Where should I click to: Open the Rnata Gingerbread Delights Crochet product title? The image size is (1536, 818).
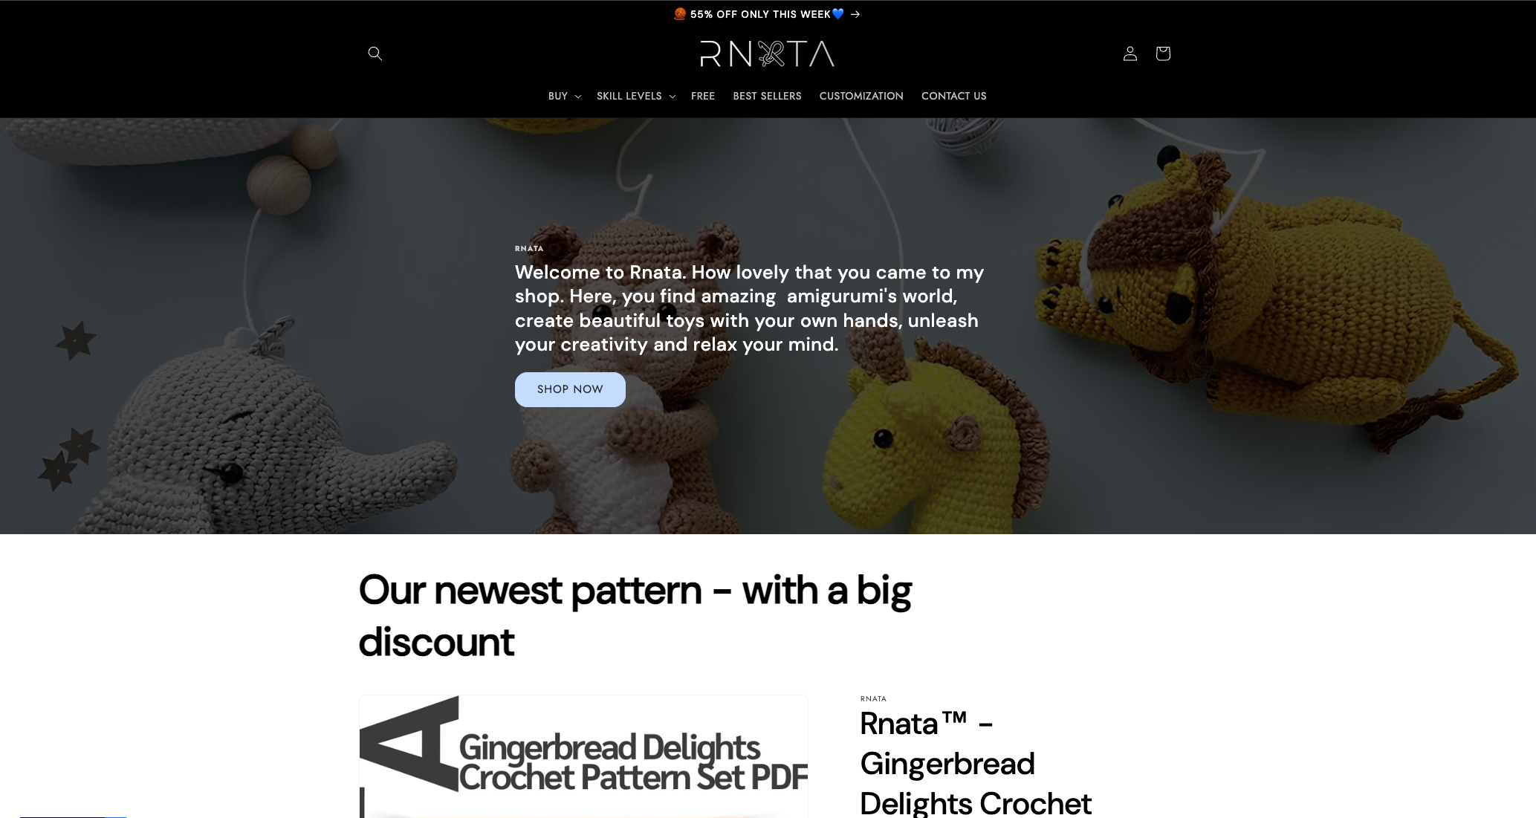pyautogui.click(x=975, y=764)
